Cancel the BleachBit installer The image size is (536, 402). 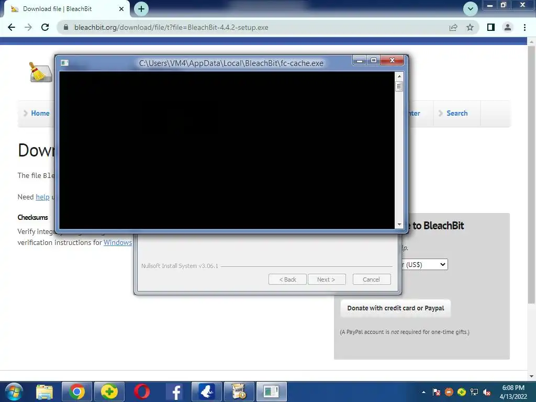coord(372,280)
